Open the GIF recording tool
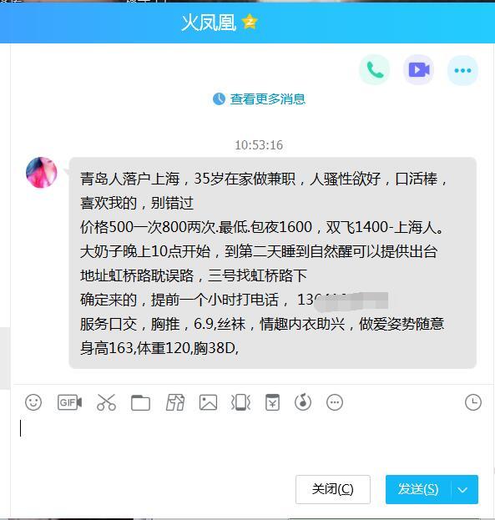This screenshot has width=495, height=520. coord(69,402)
